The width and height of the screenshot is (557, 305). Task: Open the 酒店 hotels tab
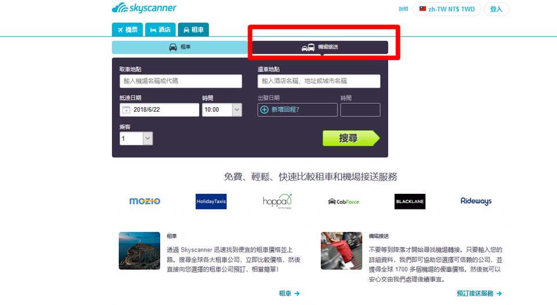click(160, 30)
